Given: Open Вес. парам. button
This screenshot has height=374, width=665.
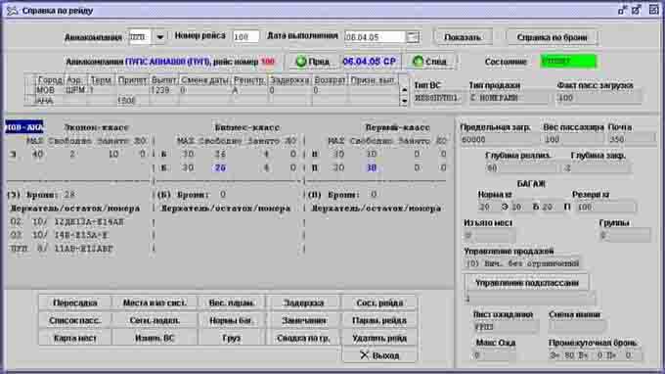Looking at the screenshot, I should click(232, 303).
